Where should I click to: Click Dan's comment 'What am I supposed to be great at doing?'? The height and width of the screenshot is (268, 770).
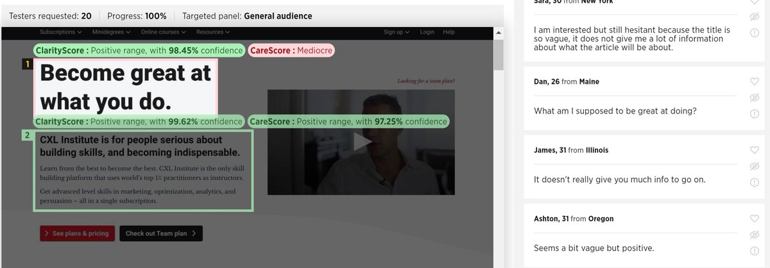click(x=615, y=111)
